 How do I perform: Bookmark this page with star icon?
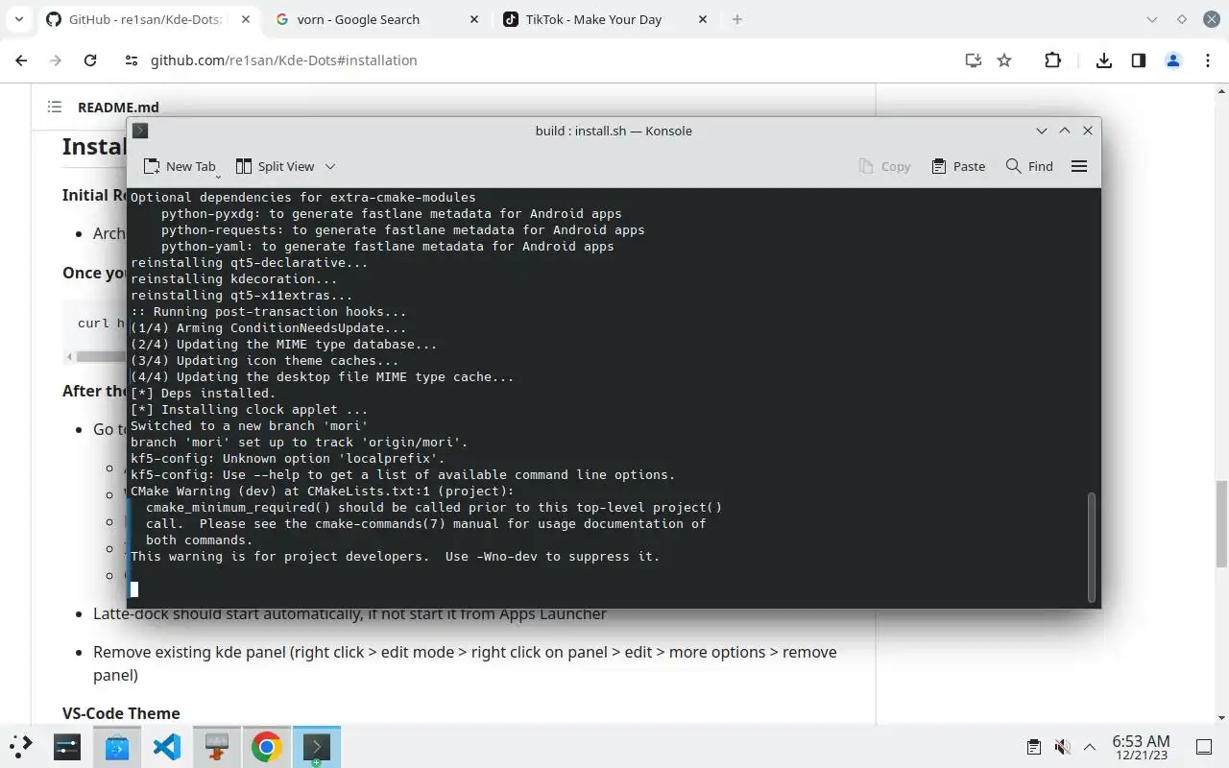pos(1004,60)
